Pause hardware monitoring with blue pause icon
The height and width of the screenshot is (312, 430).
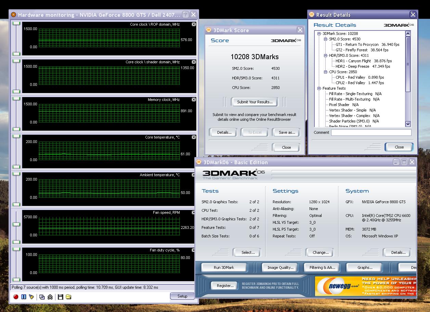click(24, 297)
